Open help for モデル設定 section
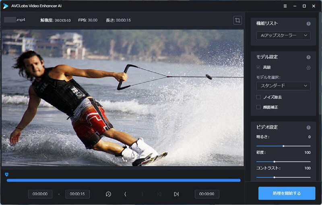322x205 pixels. pos(308,57)
